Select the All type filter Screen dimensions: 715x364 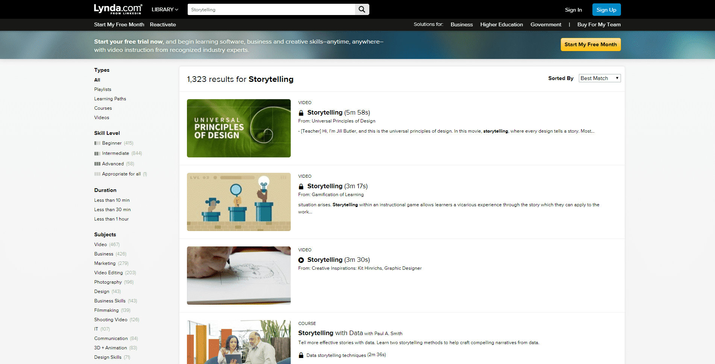97,80
